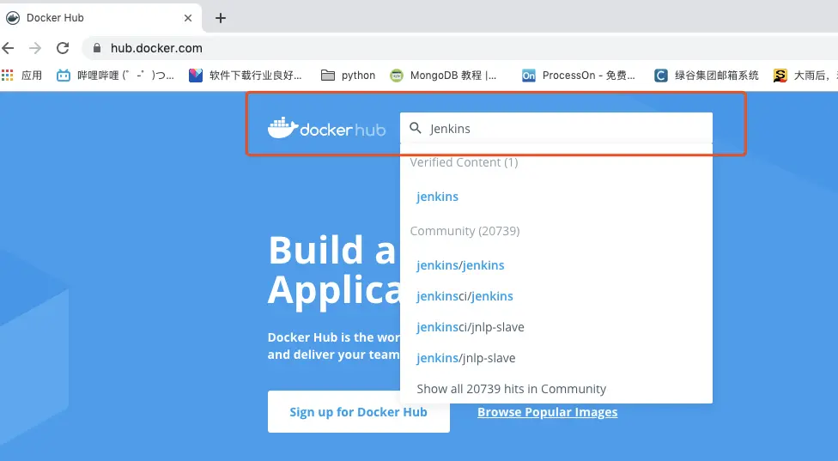Open the python bookmarks folder
Screen dimensions: 838x461
348,76
